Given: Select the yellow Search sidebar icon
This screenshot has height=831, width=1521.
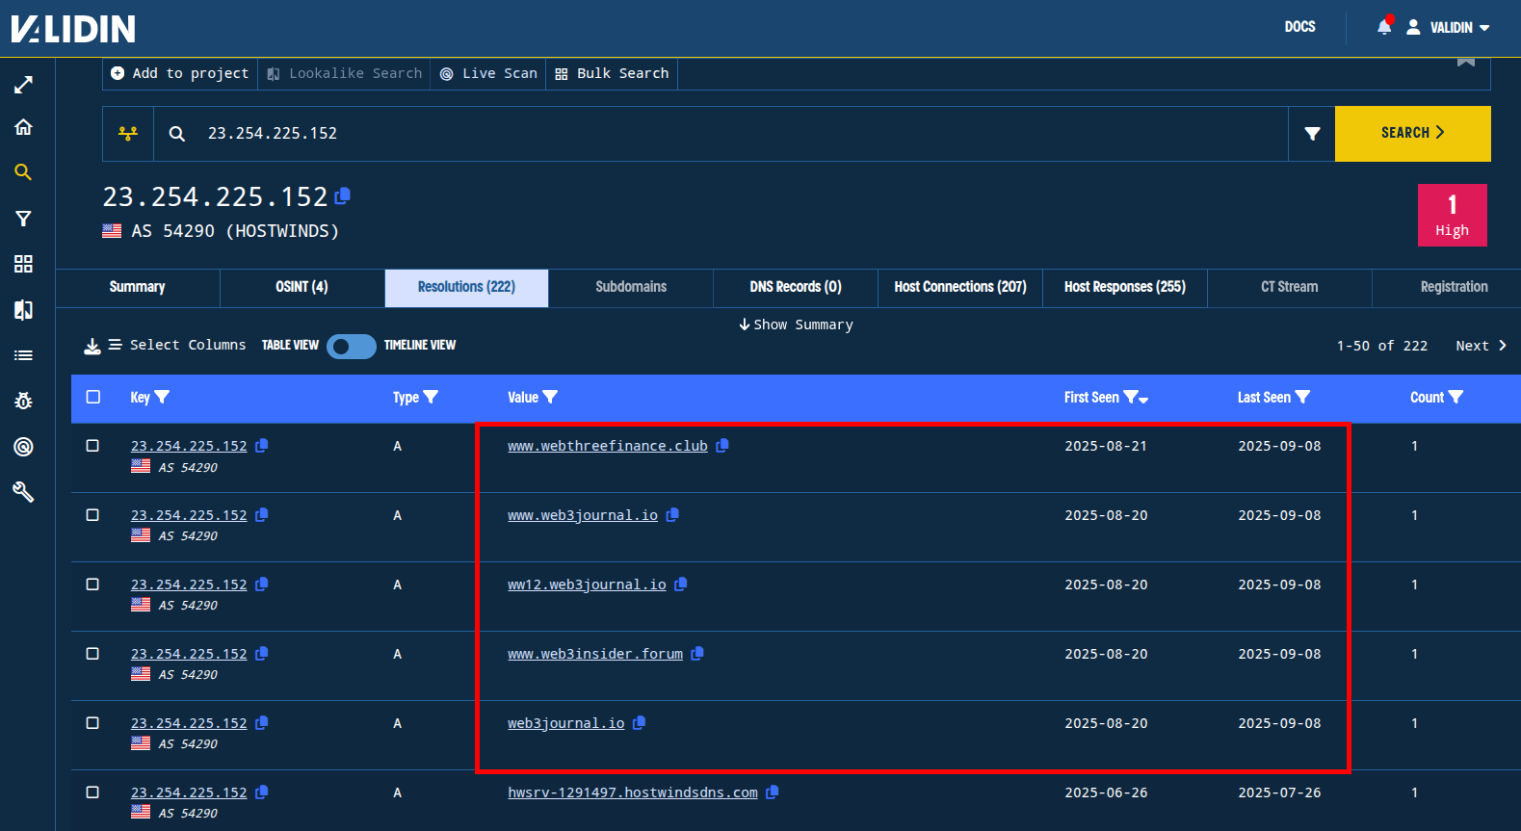Looking at the screenshot, I should (23, 172).
